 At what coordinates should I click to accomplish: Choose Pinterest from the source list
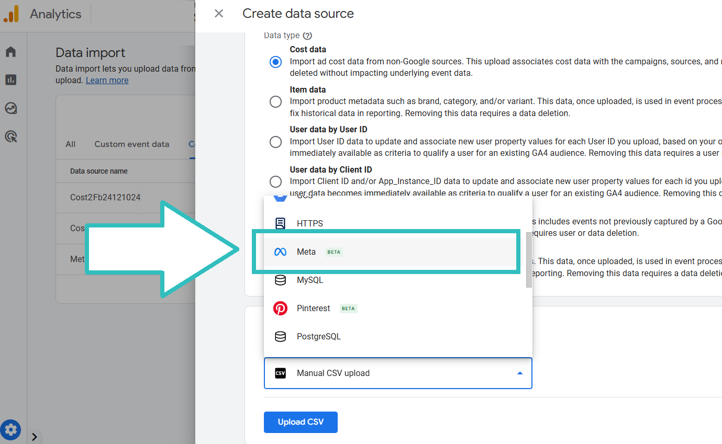[313, 309]
